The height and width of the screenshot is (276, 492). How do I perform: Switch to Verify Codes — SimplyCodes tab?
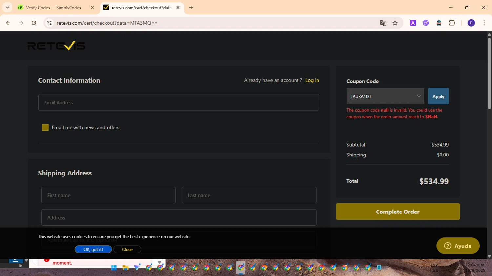click(53, 8)
